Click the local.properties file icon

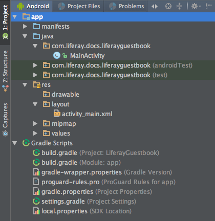[x=36, y=211]
